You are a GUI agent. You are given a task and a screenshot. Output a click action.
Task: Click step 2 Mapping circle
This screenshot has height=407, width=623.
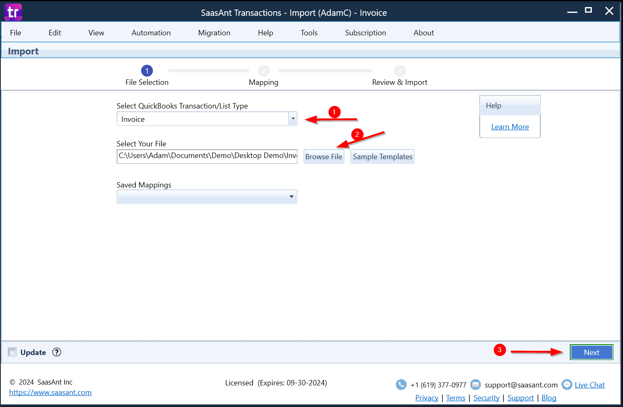coord(264,71)
